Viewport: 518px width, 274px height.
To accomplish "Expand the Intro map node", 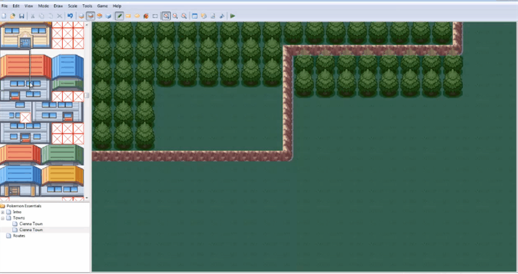I will coord(3,212).
